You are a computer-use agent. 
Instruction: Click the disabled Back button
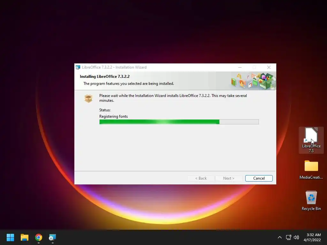(201, 178)
